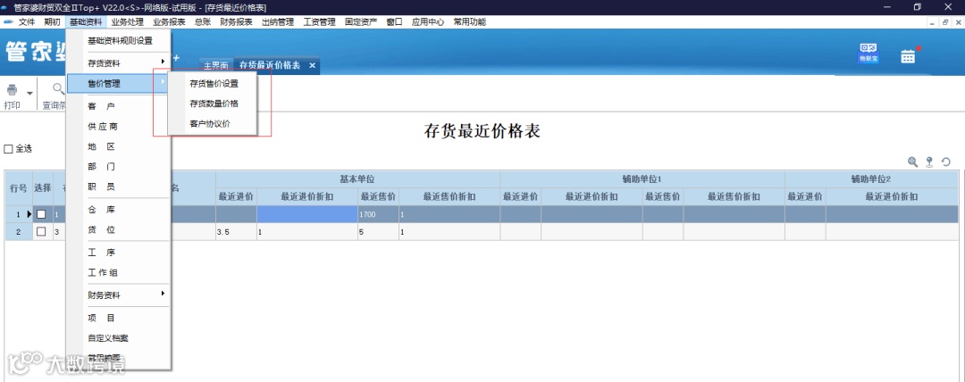Expand the 财务资料 submenu arrow
The width and height of the screenshot is (965, 382).
click(163, 294)
